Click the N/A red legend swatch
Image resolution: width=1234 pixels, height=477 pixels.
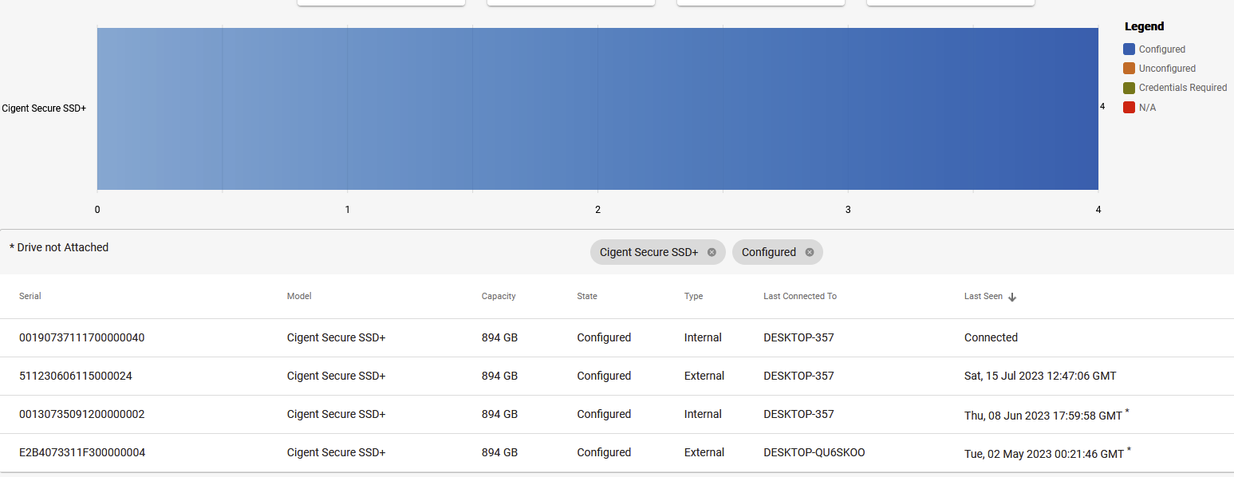point(1129,108)
